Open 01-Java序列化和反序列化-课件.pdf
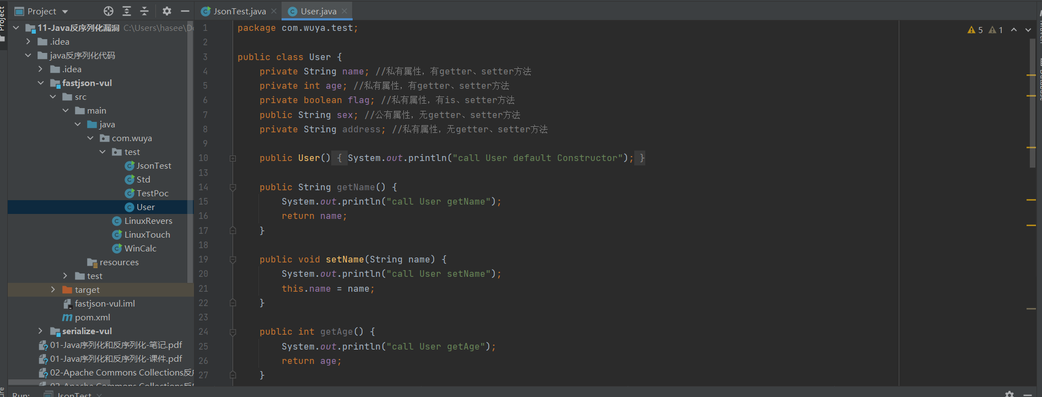The width and height of the screenshot is (1042, 397). [x=111, y=358]
